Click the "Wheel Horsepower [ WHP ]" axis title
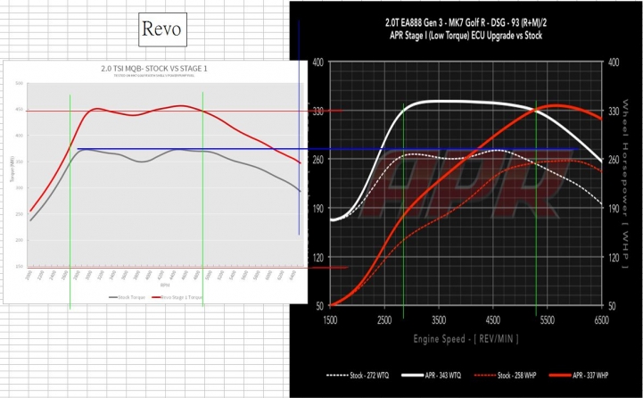The height and width of the screenshot is (398, 643). pyautogui.click(x=625, y=184)
